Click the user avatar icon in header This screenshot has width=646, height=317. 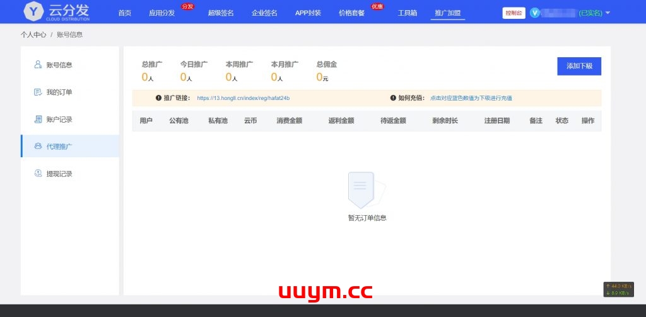(x=535, y=13)
